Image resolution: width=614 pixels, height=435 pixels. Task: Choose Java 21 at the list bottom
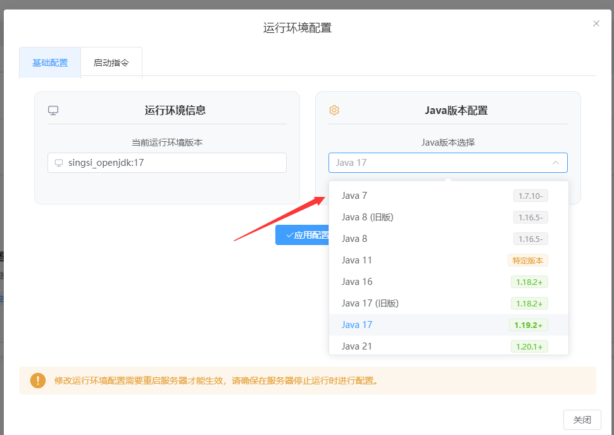357,346
